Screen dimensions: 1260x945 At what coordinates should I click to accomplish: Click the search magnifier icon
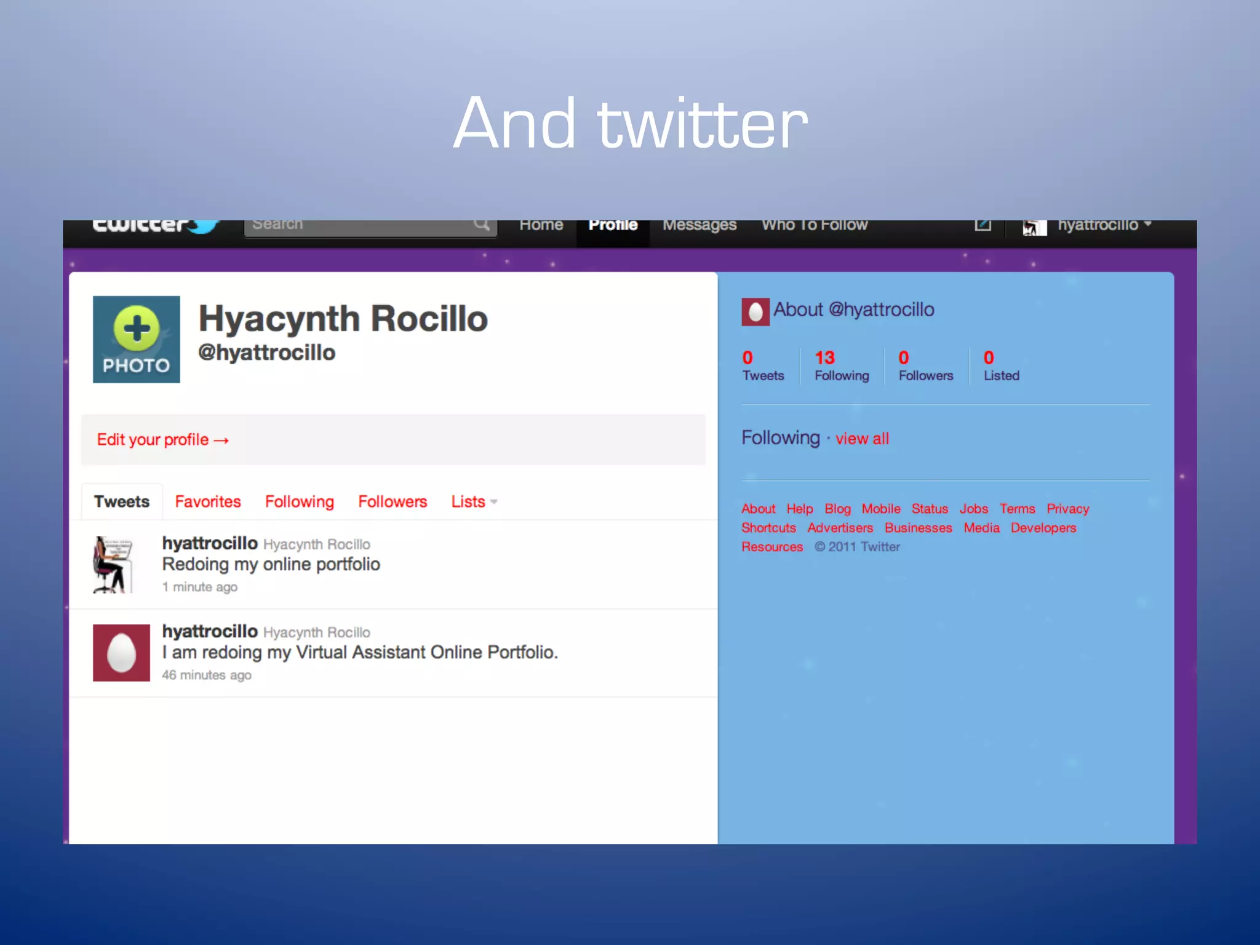482,225
